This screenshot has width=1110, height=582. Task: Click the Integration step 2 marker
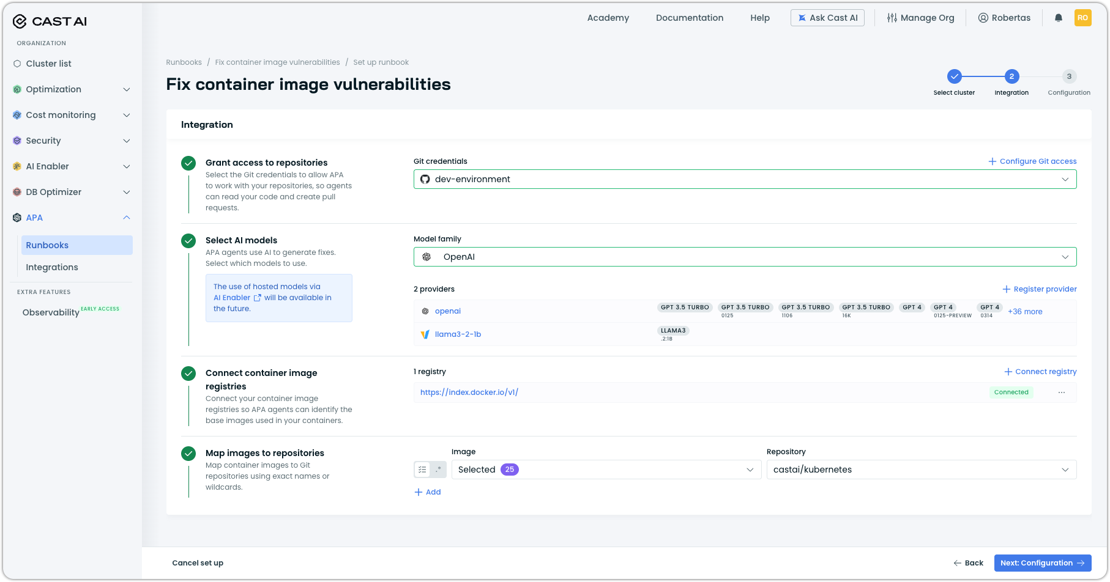click(1011, 76)
